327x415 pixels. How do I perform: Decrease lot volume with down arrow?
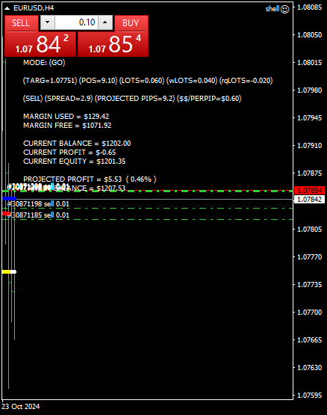pyautogui.click(x=48, y=22)
